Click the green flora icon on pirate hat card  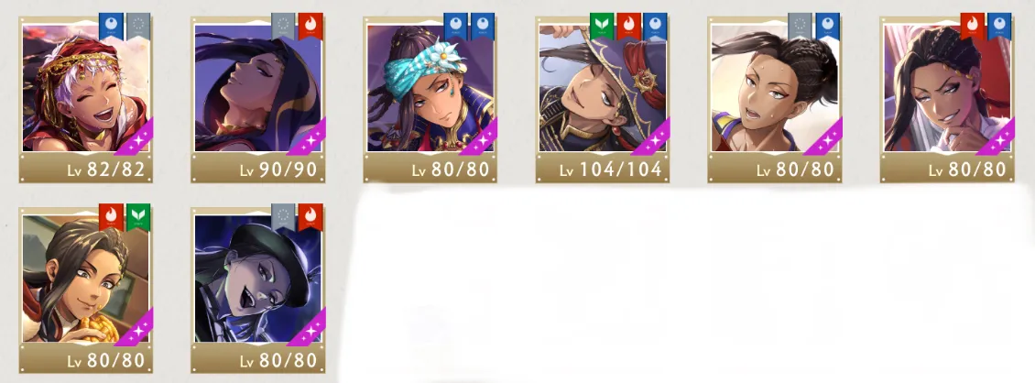click(602, 25)
